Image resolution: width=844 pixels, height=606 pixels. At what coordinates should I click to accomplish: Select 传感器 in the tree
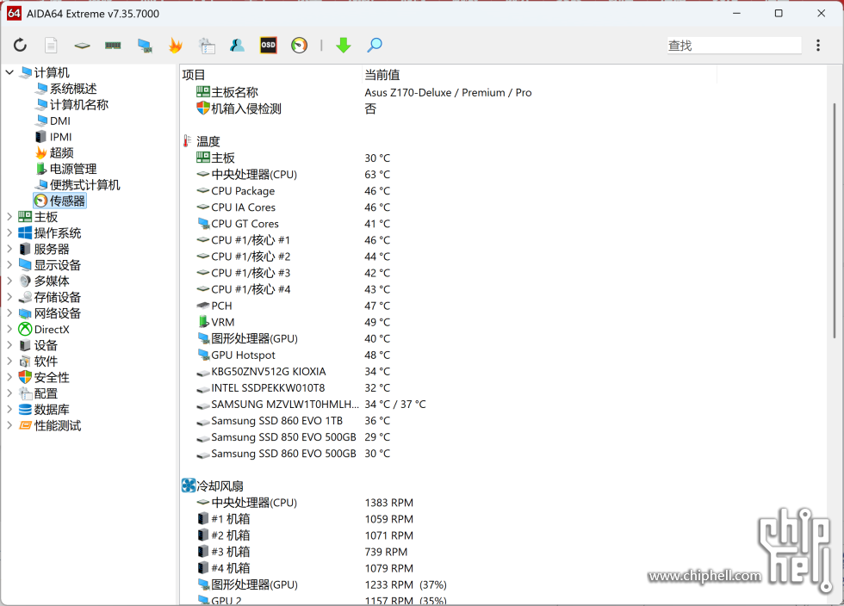(x=59, y=201)
